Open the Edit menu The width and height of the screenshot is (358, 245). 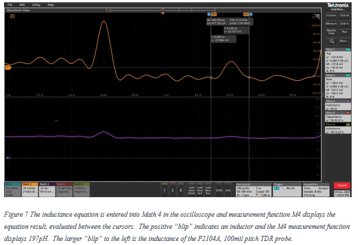(22, 5)
